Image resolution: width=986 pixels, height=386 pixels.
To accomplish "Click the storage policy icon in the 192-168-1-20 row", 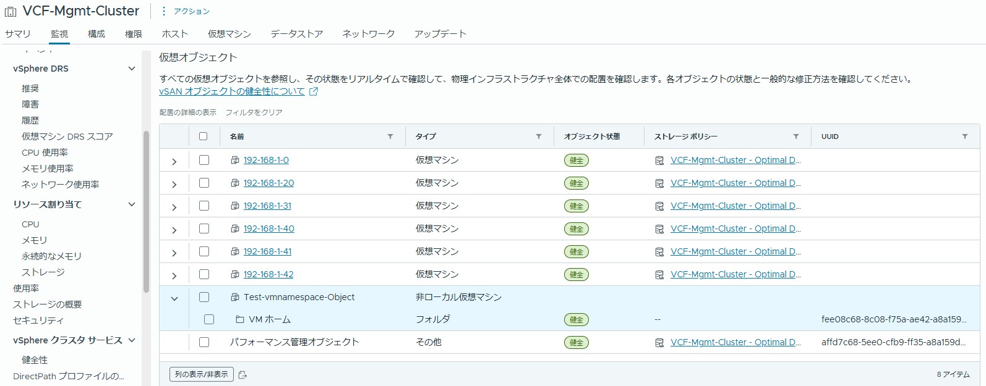I will pyautogui.click(x=659, y=183).
